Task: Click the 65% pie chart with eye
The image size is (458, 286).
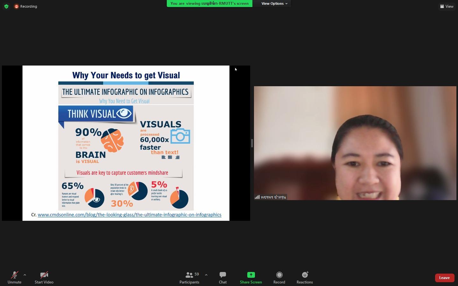Action: pyautogui.click(x=94, y=198)
